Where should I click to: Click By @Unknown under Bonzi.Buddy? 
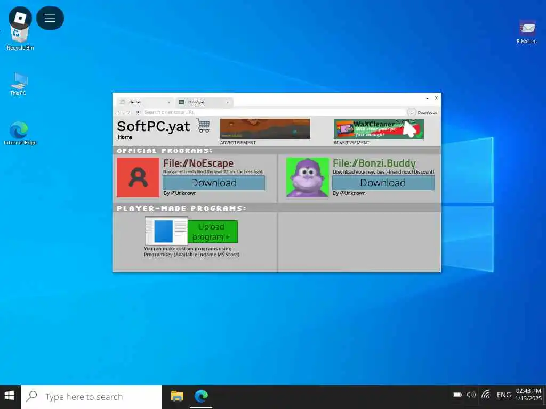(349, 193)
